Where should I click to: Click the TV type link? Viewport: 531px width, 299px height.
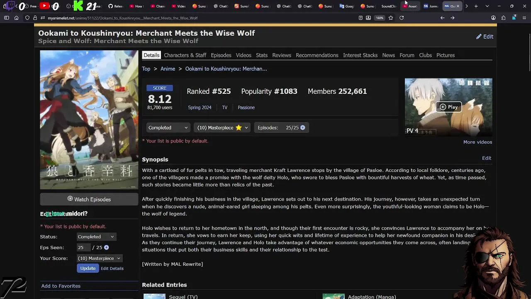point(224,108)
